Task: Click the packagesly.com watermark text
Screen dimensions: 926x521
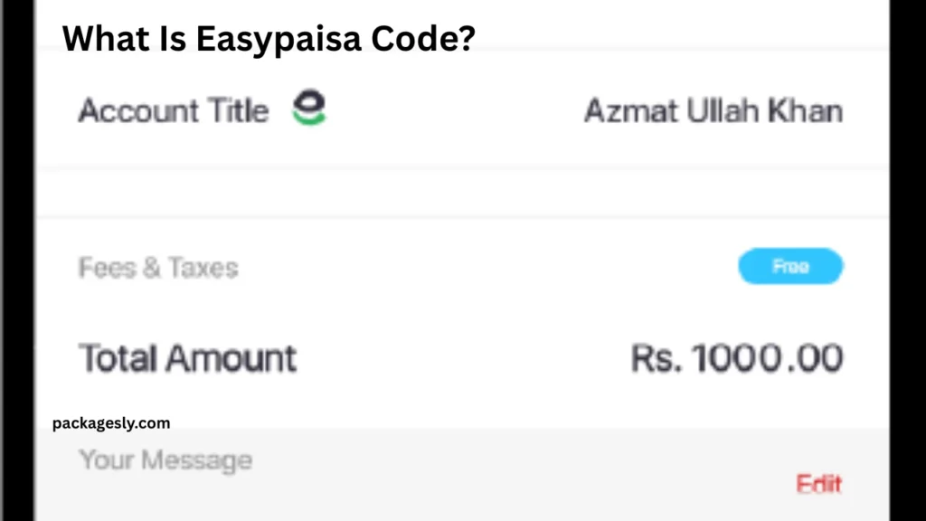Action: click(x=113, y=422)
